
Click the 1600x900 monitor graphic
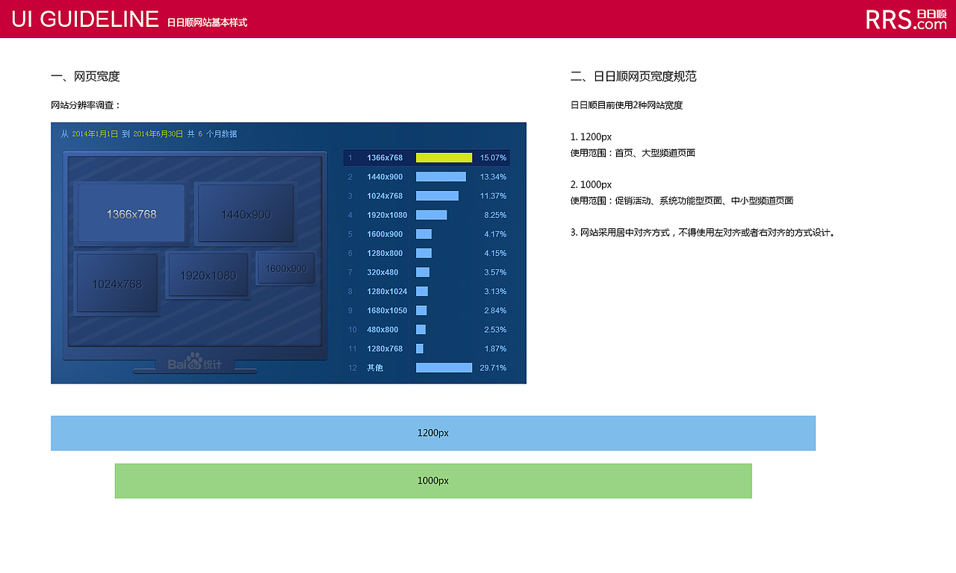coord(285,269)
